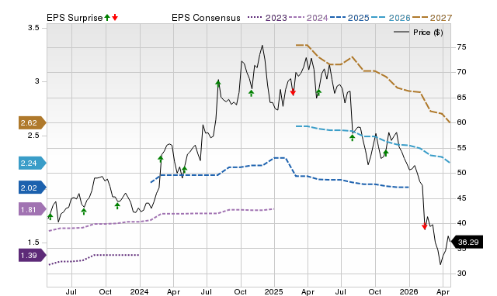The height and width of the screenshot is (296, 497).
Task: Select the red EPS miss arrow in early 2025
Action: (294, 92)
